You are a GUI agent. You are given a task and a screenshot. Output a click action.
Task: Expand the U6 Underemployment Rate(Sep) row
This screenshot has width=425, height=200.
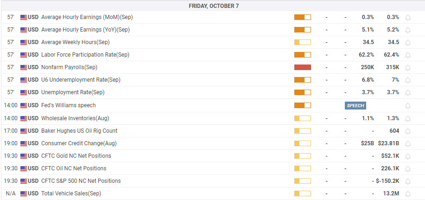pos(81,80)
